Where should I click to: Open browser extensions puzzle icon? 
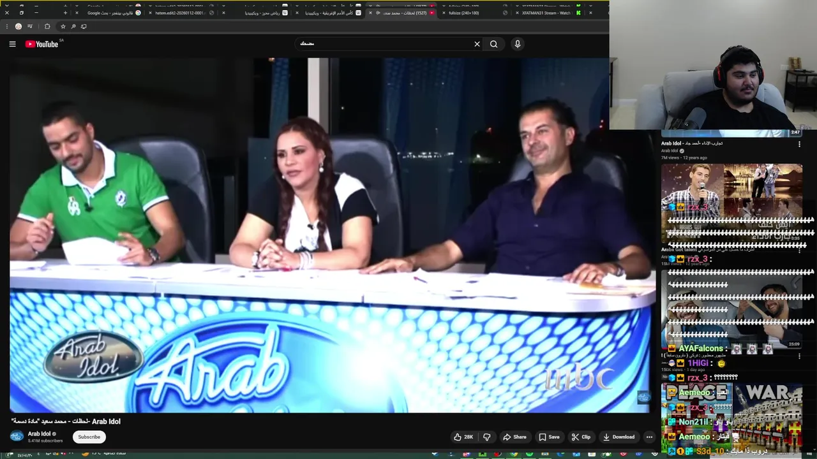(x=47, y=26)
